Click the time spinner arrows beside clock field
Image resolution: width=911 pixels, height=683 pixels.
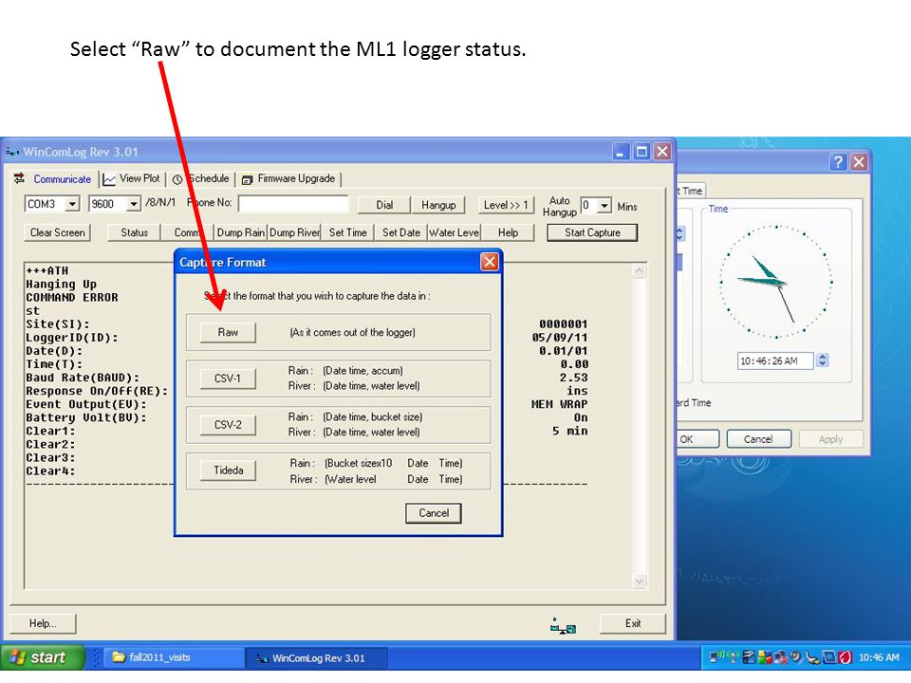pos(822,360)
